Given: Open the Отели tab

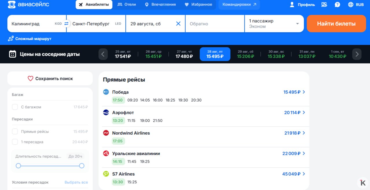Looking at the screenshot, I should pyautogui.click(x=127, y=5).
